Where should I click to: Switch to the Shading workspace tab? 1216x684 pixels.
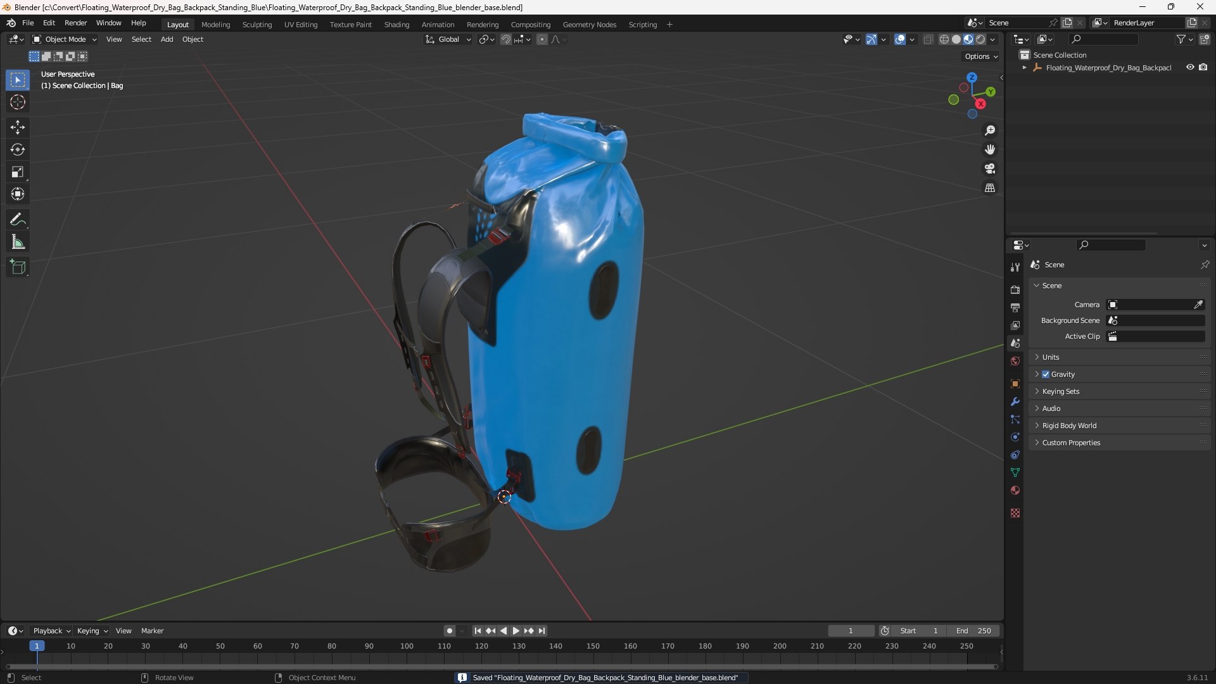click(396, 25)
